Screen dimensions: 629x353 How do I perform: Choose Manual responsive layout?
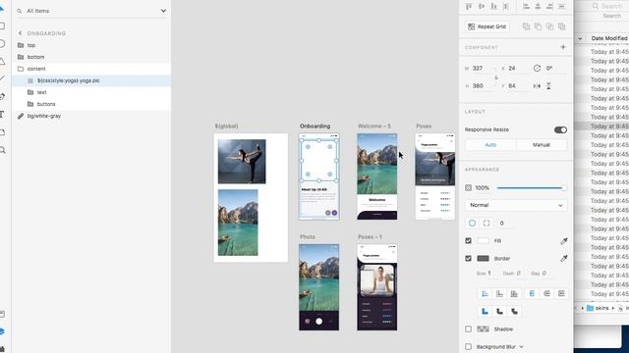coord(542,145)
